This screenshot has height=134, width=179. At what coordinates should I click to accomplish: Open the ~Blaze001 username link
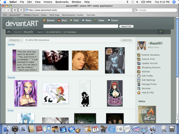pos(155,43)
